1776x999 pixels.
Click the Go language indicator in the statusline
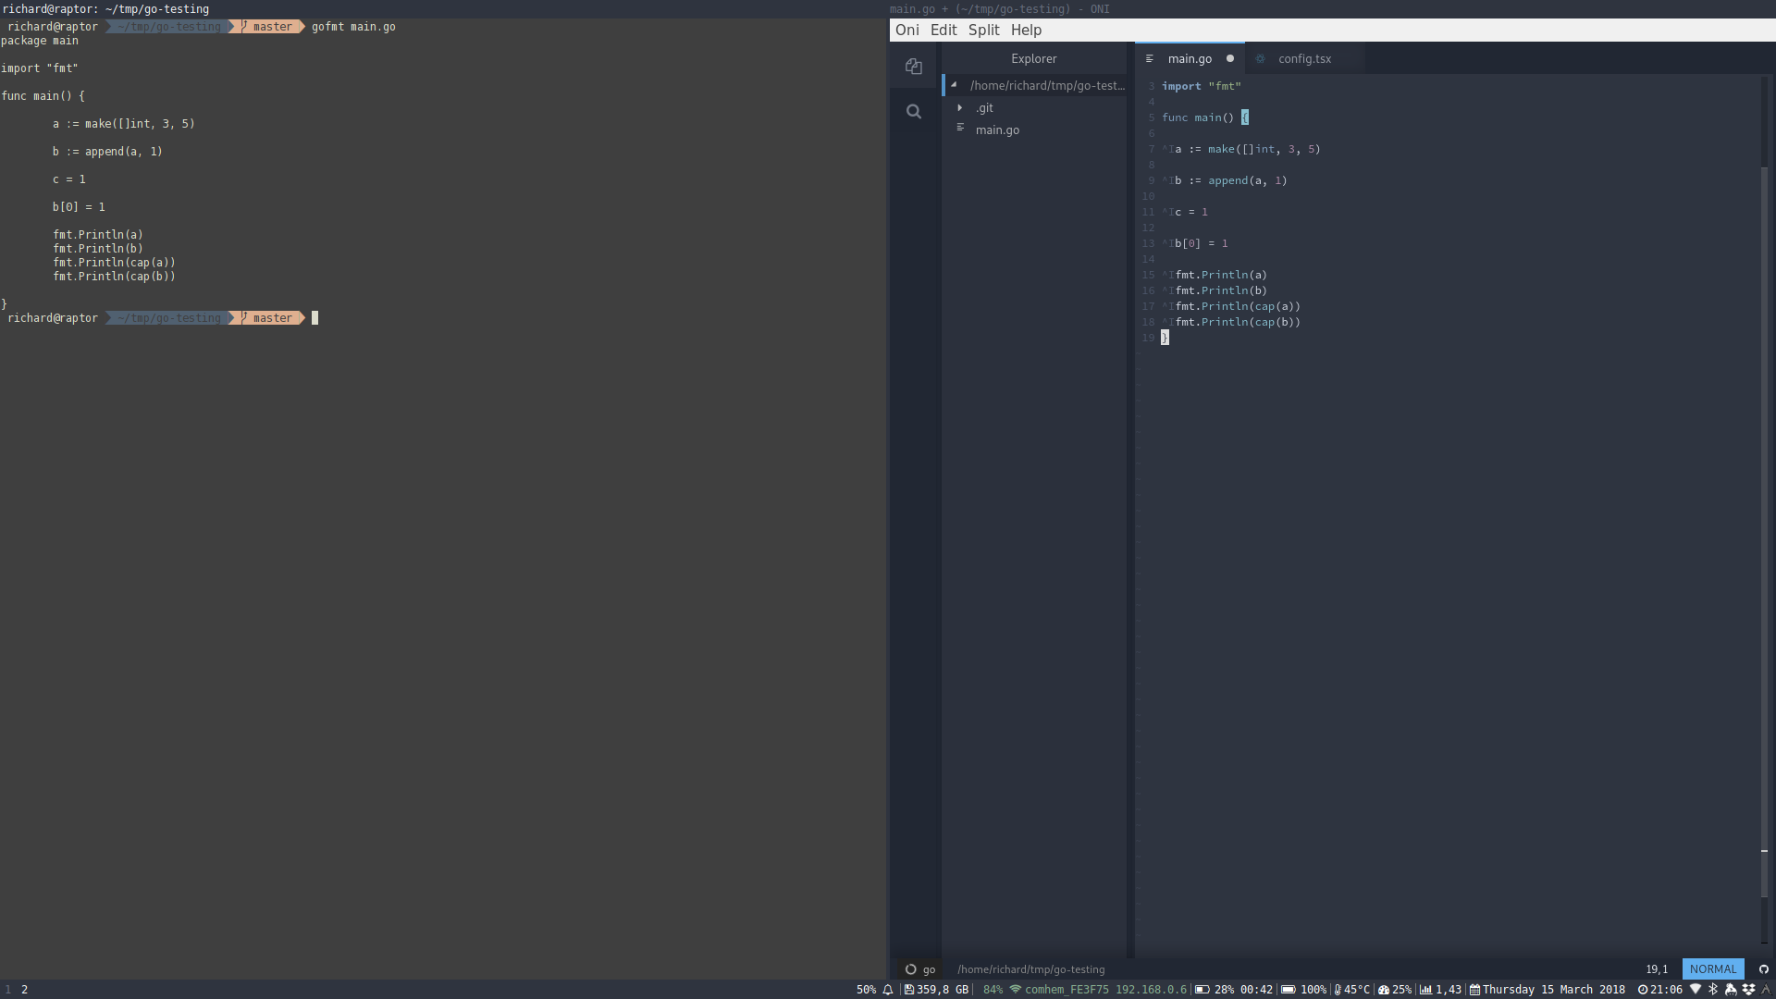pyautogui.click(x=920, y=969)
